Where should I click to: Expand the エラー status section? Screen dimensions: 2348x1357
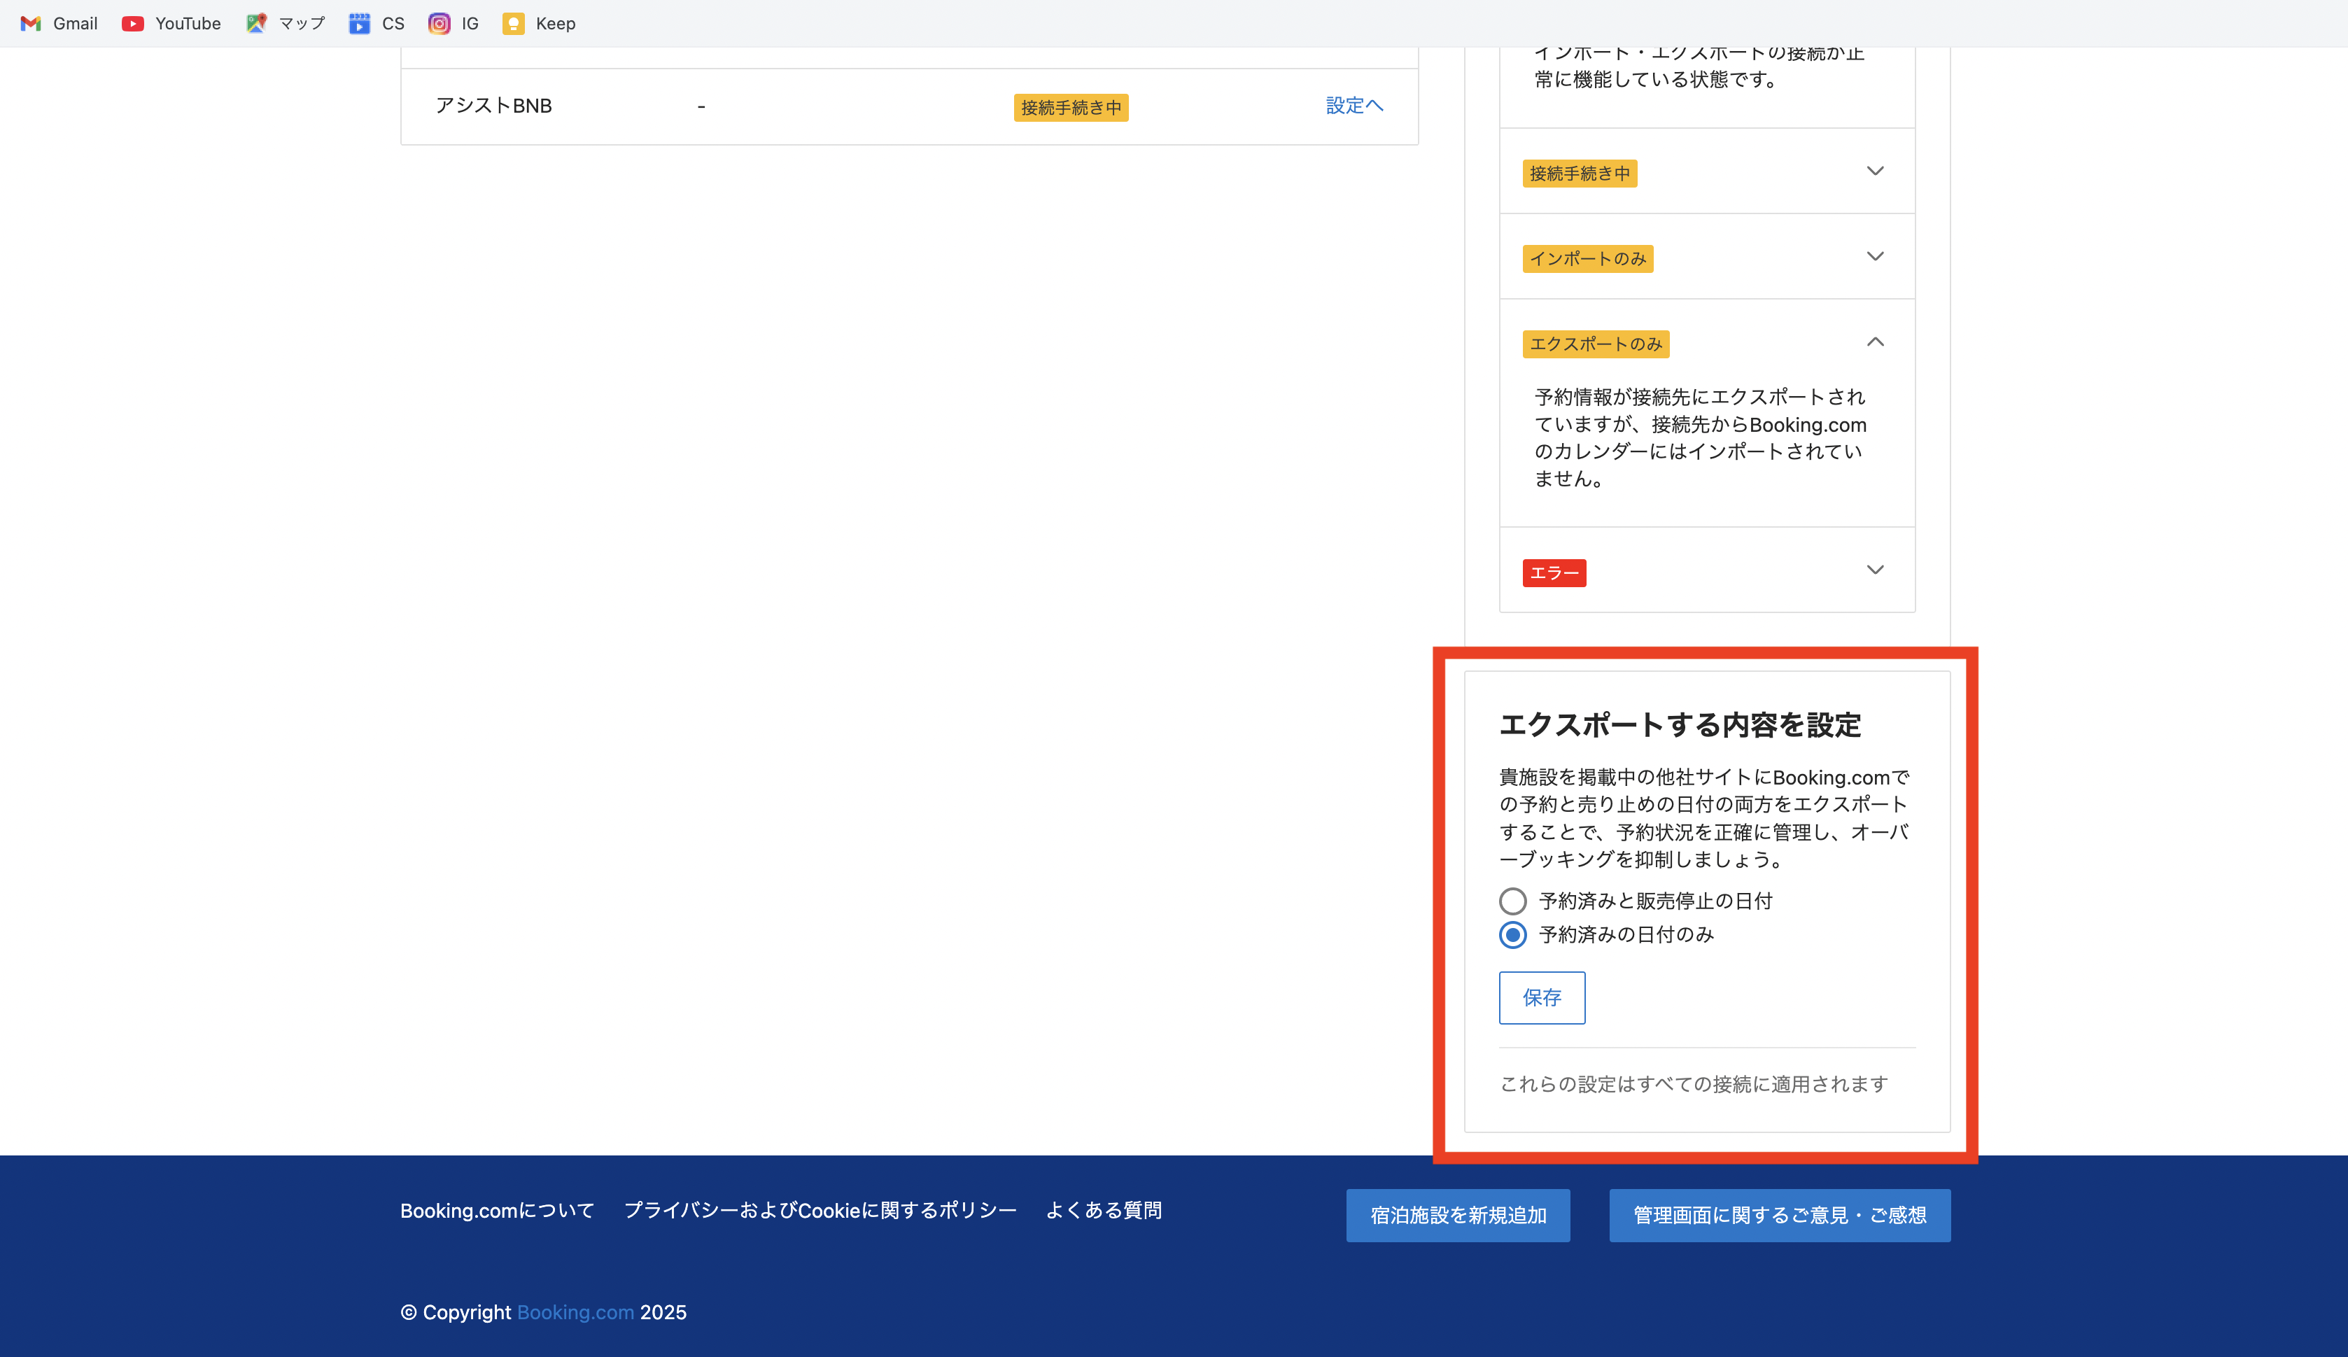[1876, 570]
